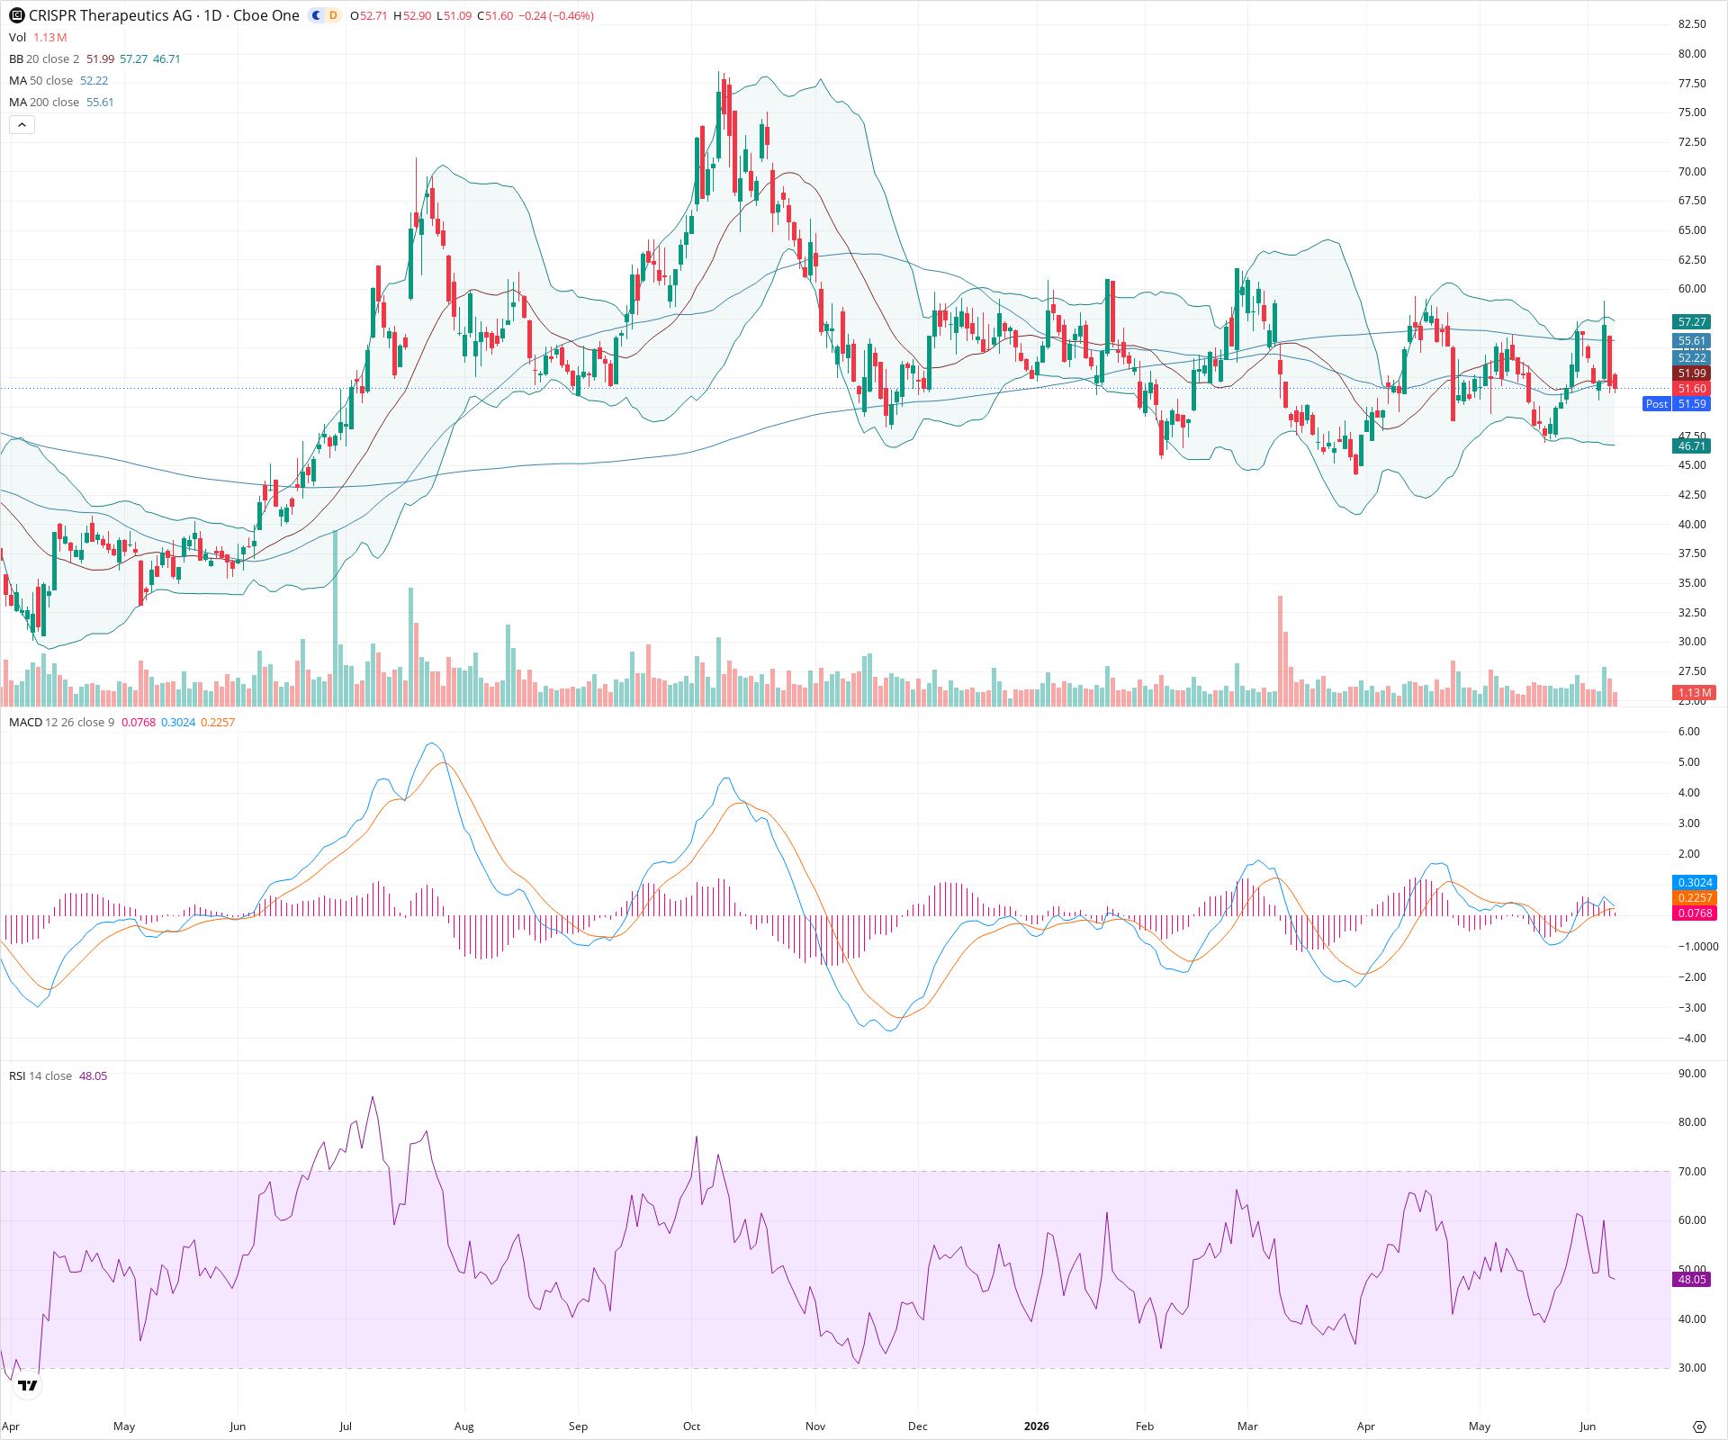This screenshot has height=1440, width=1728.
Task: Click the 48.05 RSI axis label
Action: tap(1691, 1279)
